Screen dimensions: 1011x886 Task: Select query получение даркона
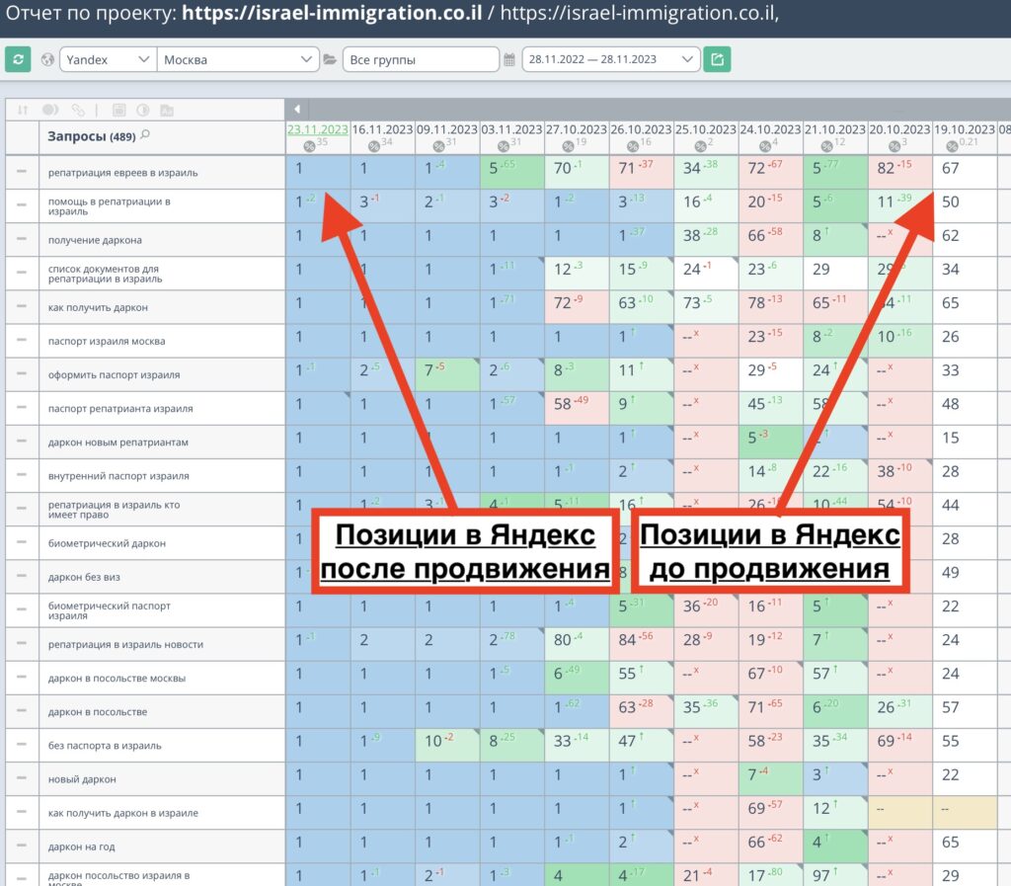95,240
